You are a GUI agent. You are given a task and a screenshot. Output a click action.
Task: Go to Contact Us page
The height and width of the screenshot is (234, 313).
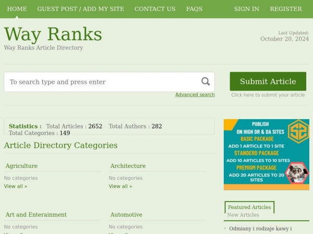(x=155, y=9)
